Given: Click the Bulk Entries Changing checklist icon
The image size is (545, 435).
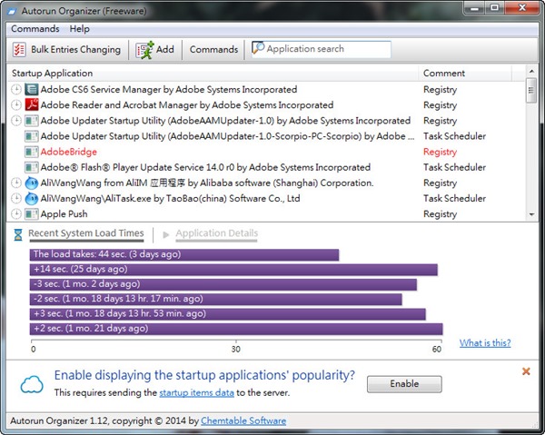Looking at the screenshot, I should (19, 49).
